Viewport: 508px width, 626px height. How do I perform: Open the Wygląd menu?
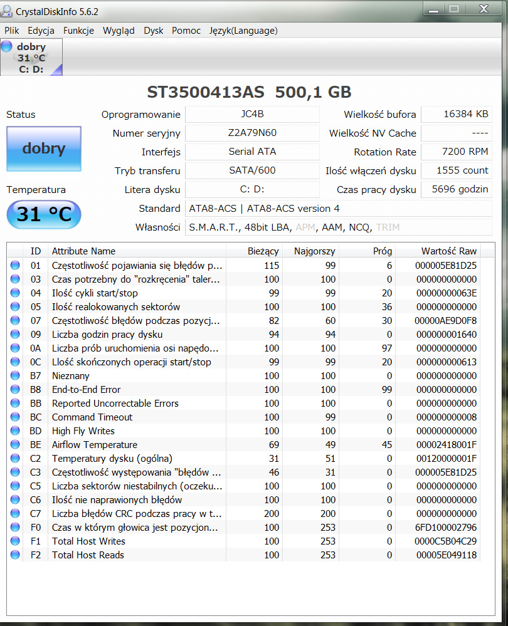119,31
